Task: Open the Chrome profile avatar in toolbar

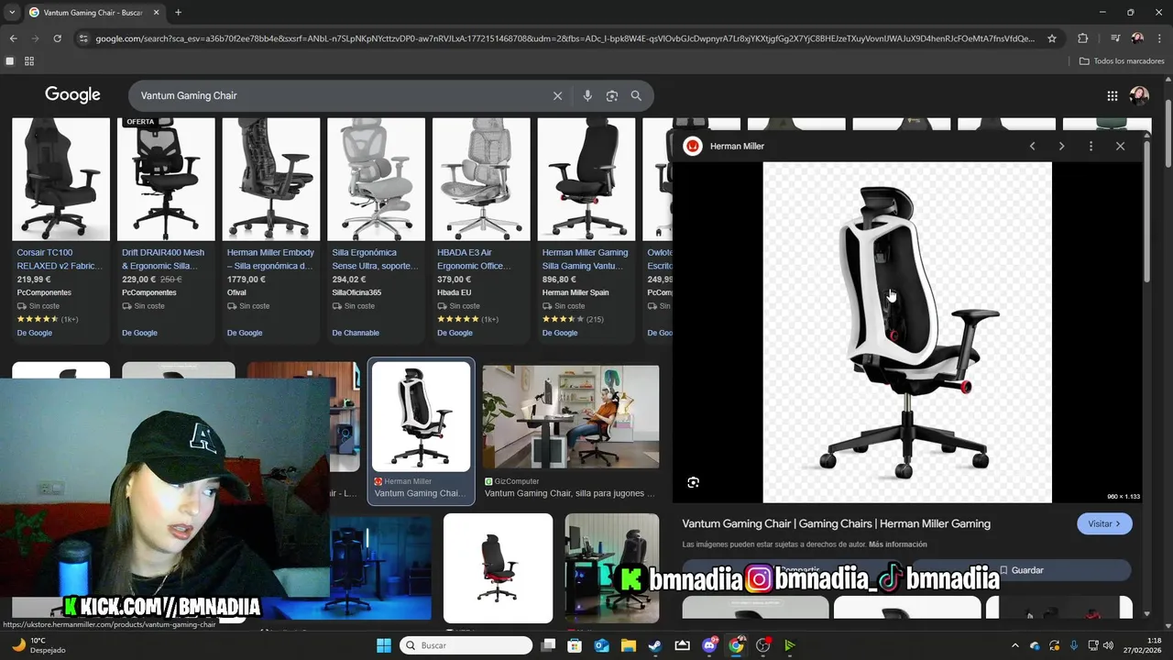Action: [1137, 38]
